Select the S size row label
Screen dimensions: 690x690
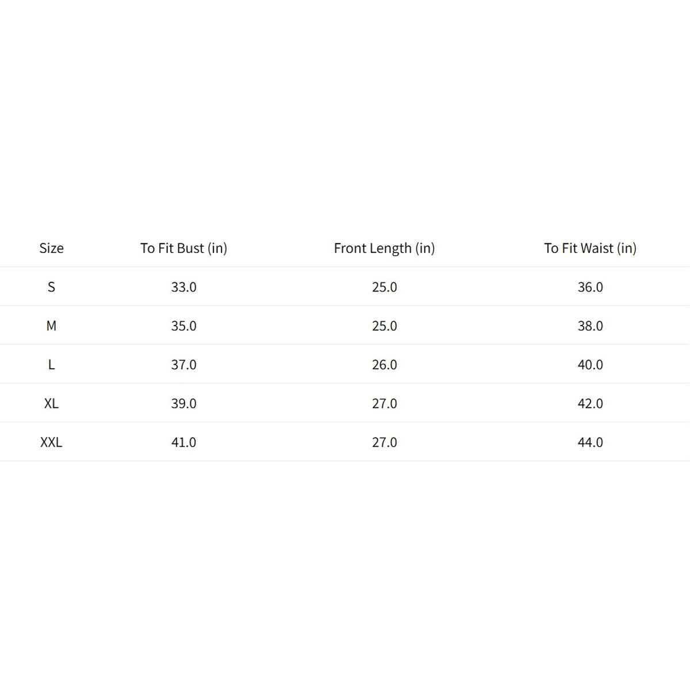point(51,287)
